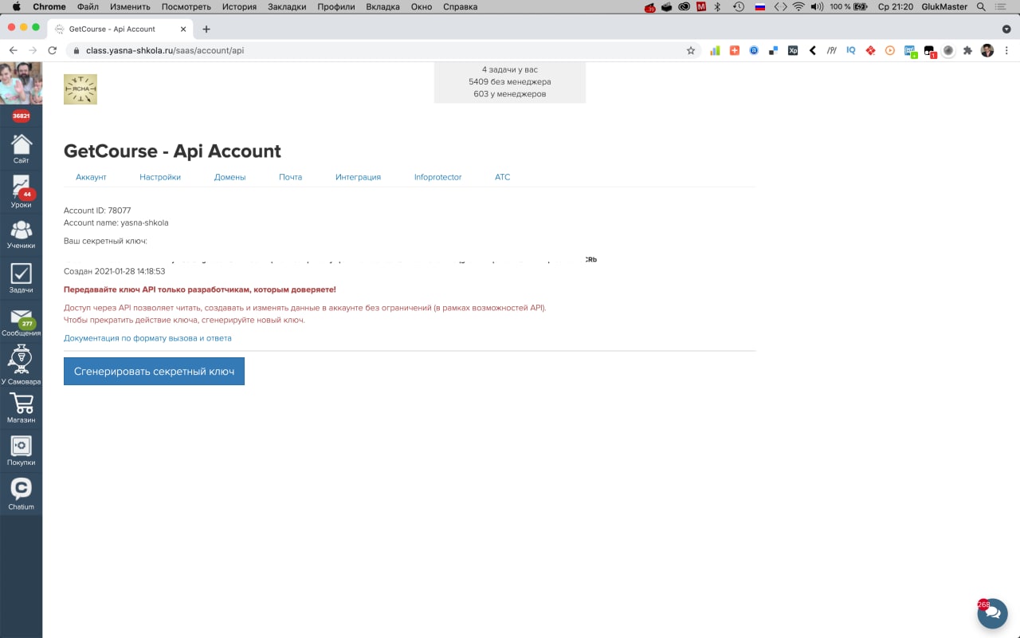Open the Сайт section in sidebar

(21, 149)
